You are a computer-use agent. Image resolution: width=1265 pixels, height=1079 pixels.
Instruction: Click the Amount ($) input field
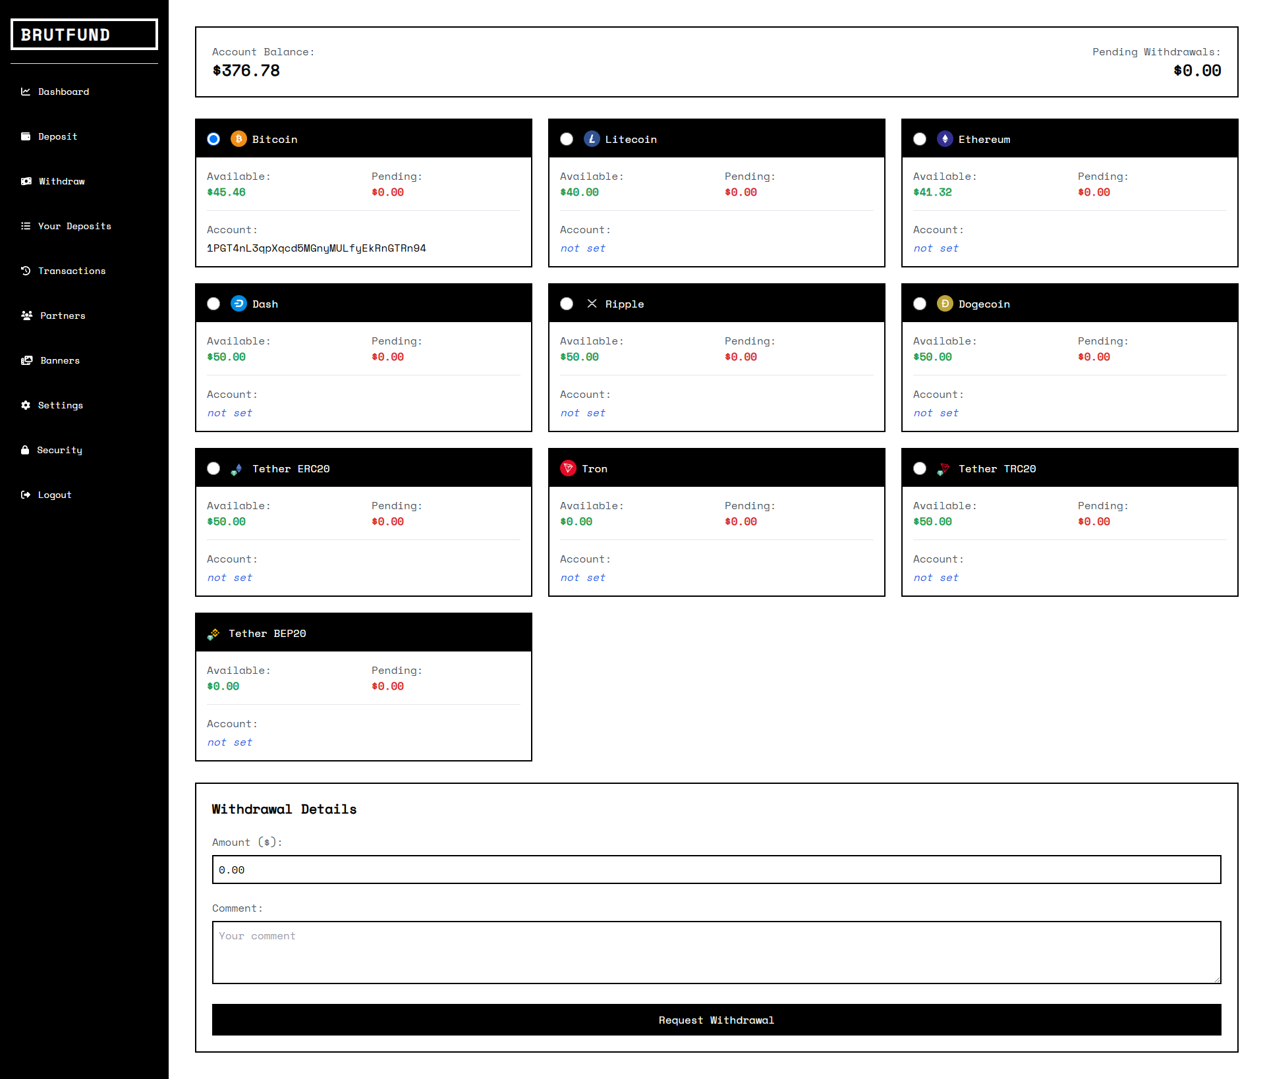pos(717,870)
